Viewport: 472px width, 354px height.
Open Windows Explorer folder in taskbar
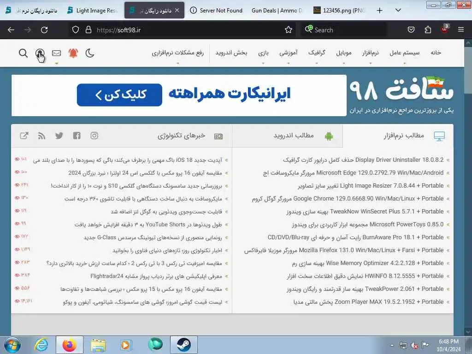tap(98, 345)
